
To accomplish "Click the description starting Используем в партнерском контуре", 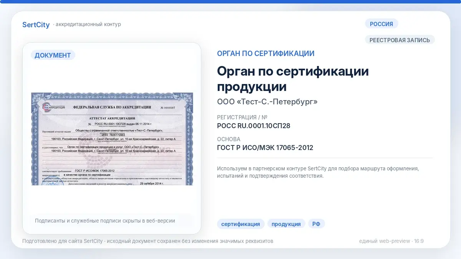I will point(318,172).
